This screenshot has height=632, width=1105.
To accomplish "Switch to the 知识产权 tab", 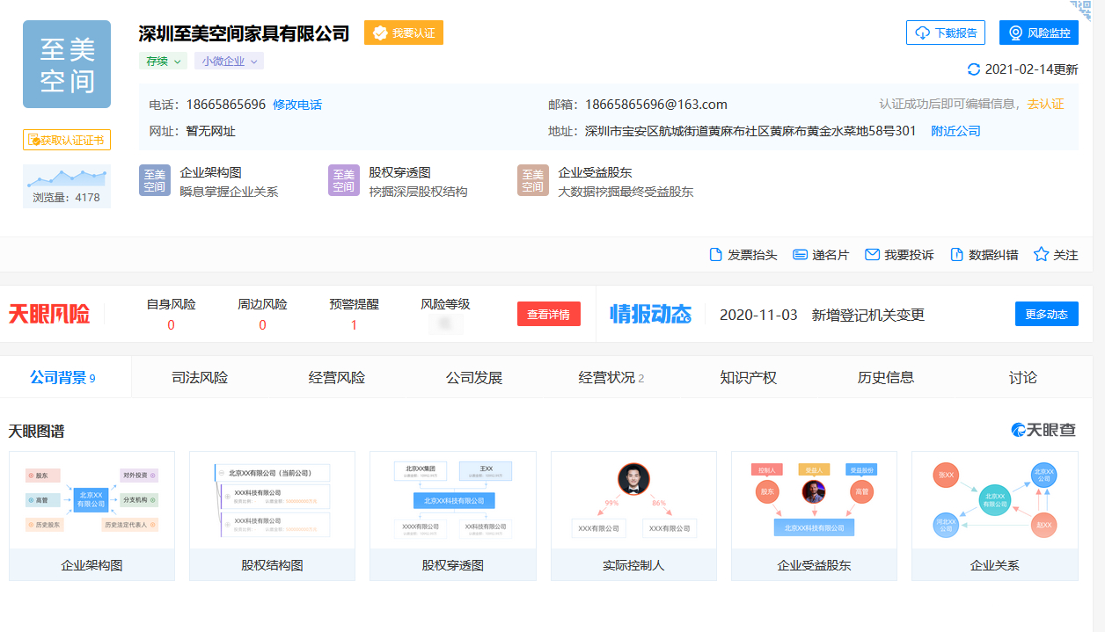I will coord(748,378).
